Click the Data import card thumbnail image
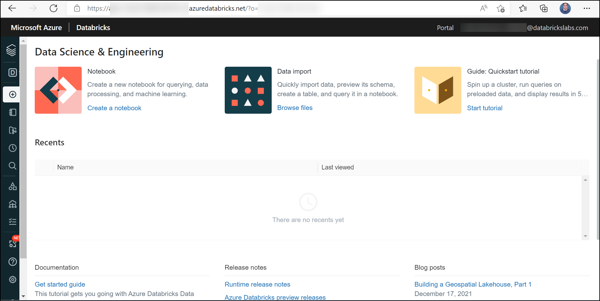Viewport: 600px width, 301px height. click(248, 90)
